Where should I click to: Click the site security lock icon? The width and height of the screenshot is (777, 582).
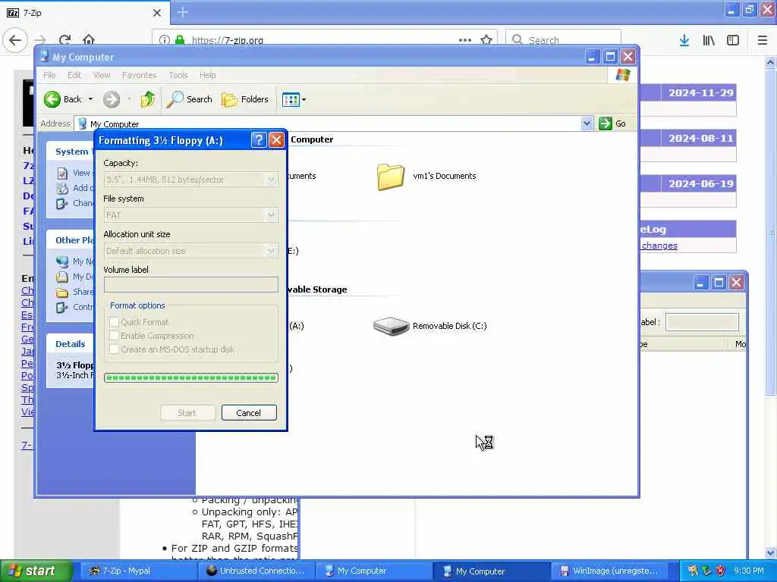coord(180,40)
